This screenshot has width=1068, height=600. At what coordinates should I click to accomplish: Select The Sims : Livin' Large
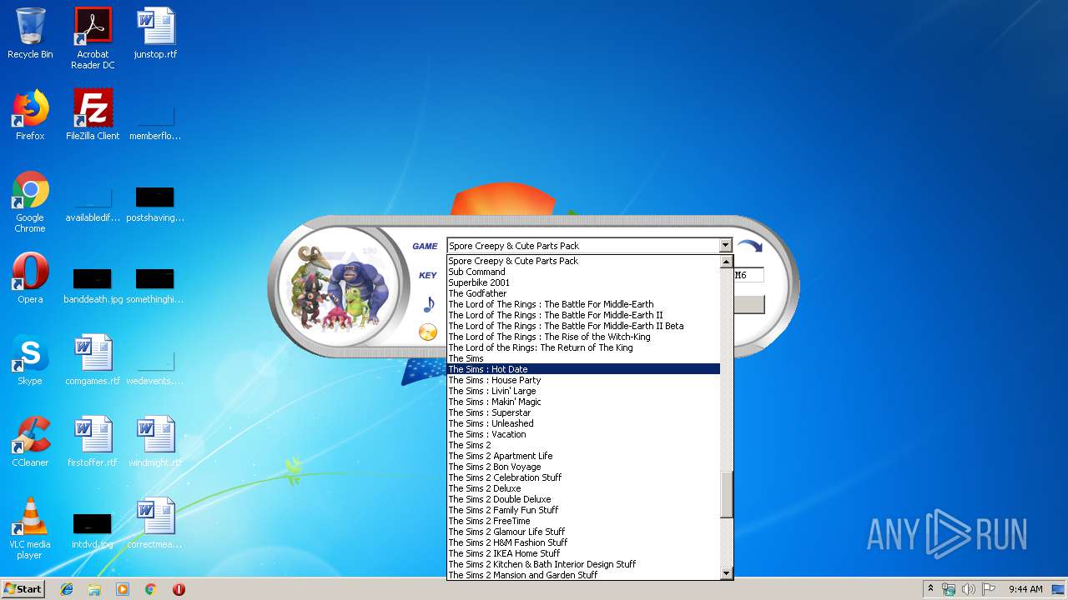583,391
